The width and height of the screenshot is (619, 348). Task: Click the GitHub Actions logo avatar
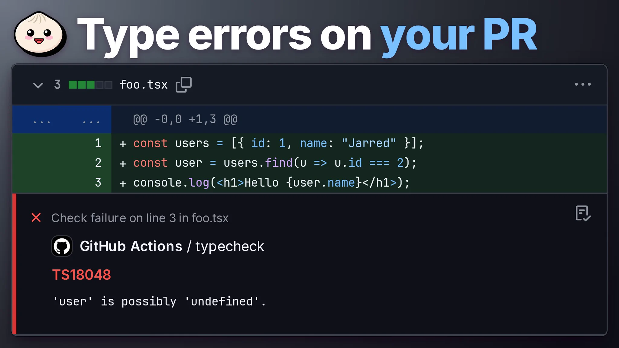click(62, 246)
